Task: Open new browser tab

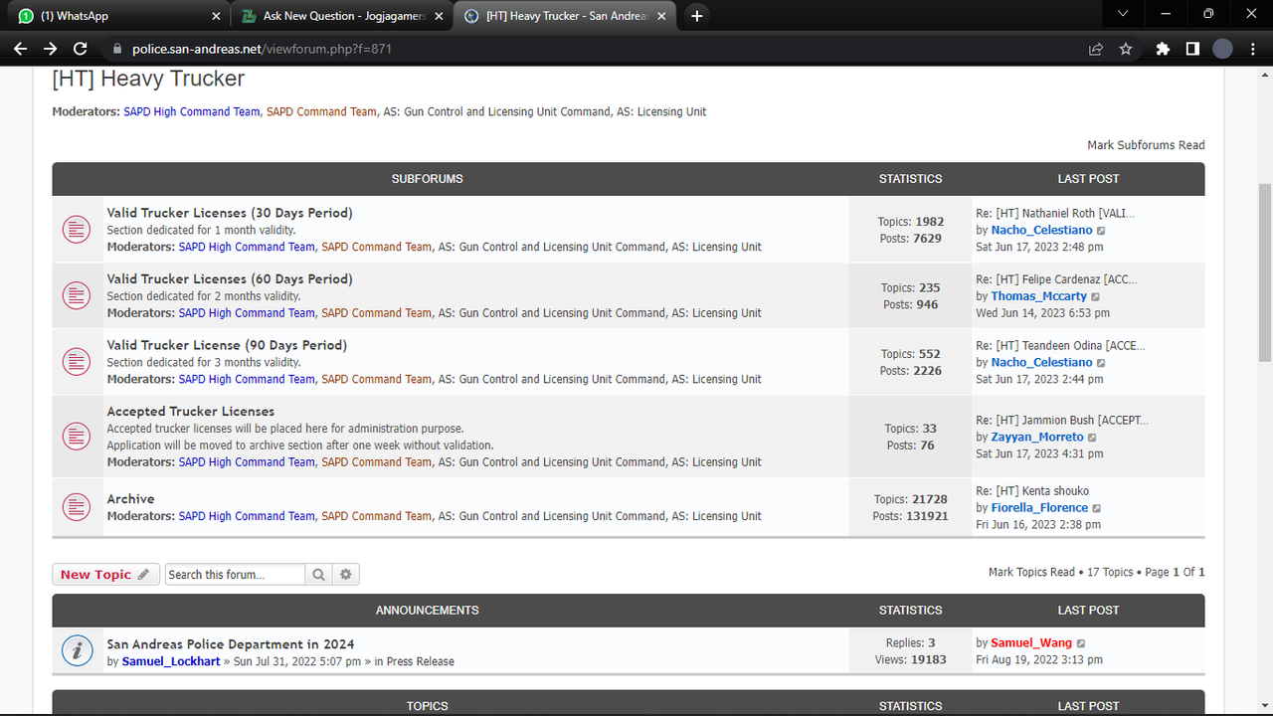Action: [x=697, y=16]
